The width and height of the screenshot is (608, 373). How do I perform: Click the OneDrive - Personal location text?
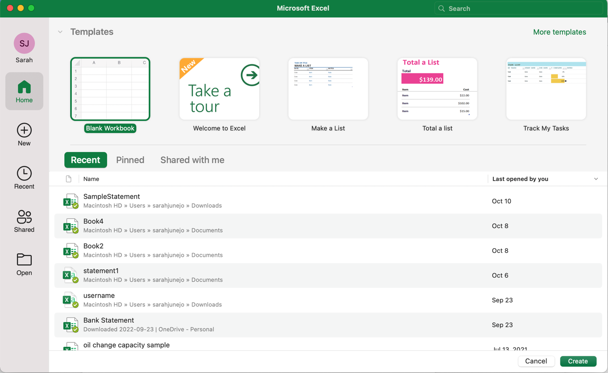[x=186, y=329]
